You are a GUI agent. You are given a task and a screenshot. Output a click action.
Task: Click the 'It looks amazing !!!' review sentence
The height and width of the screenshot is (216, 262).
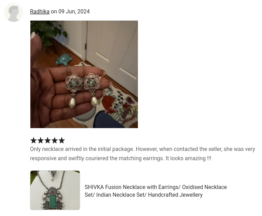point(188,158)
